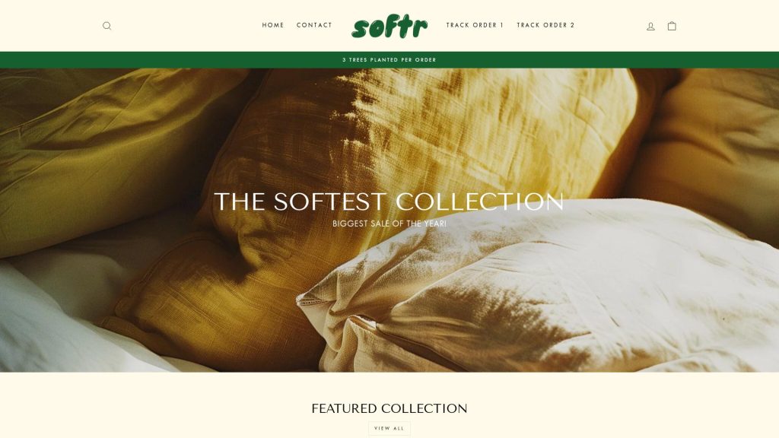
Task: Click the View All button
Action: (389, 428)
